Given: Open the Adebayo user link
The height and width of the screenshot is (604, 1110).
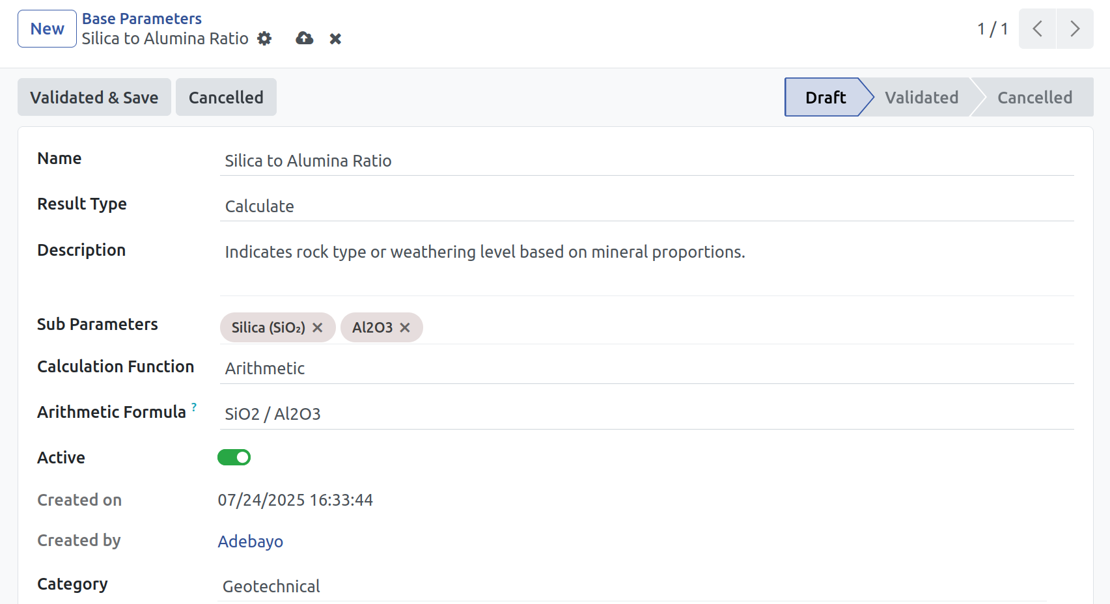Looking at the screenshot, I should pos(250,542).
